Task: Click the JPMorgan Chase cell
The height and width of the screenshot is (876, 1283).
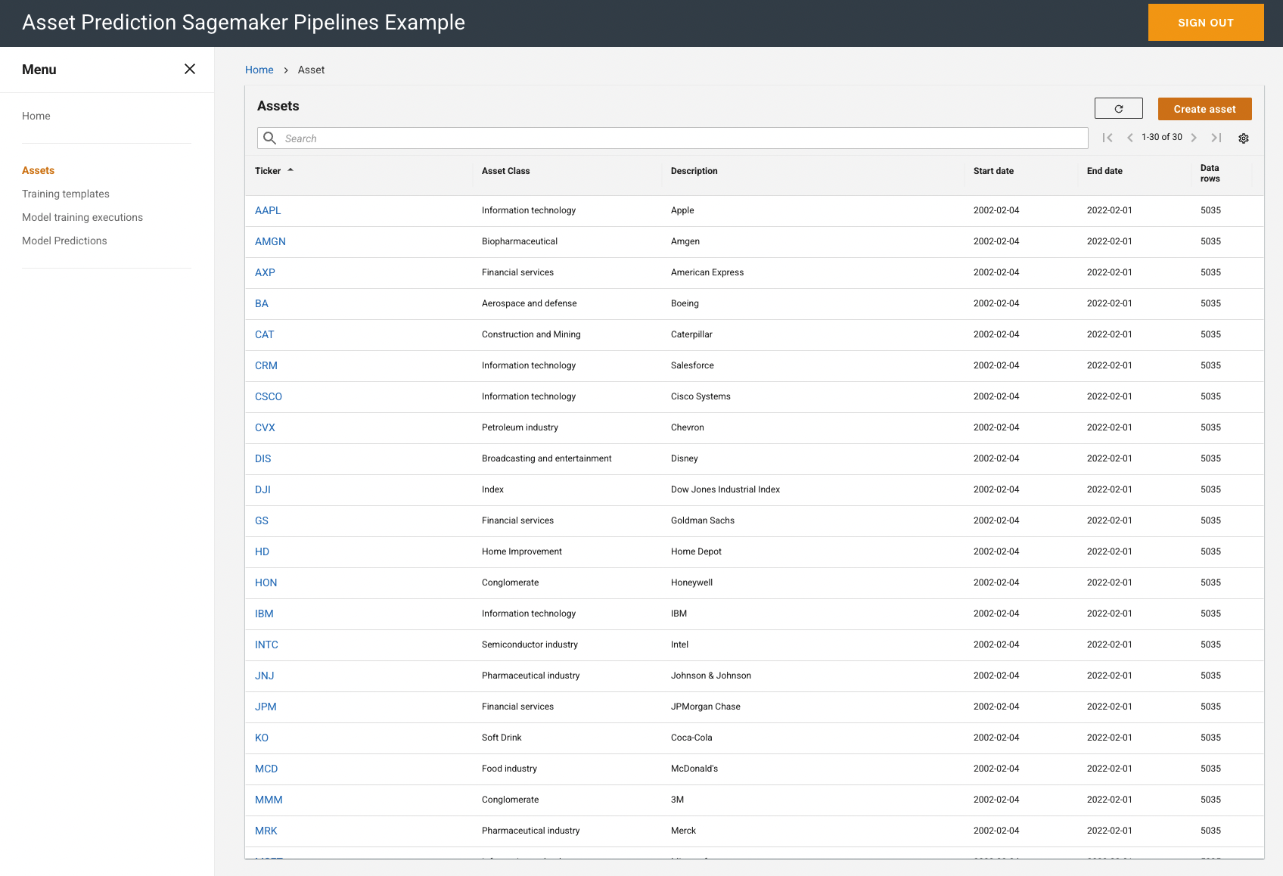Action: click(706, 707)
